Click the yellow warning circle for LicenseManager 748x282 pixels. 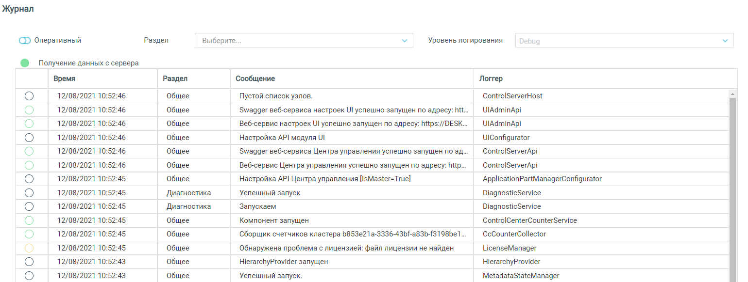tap(29, 248)
